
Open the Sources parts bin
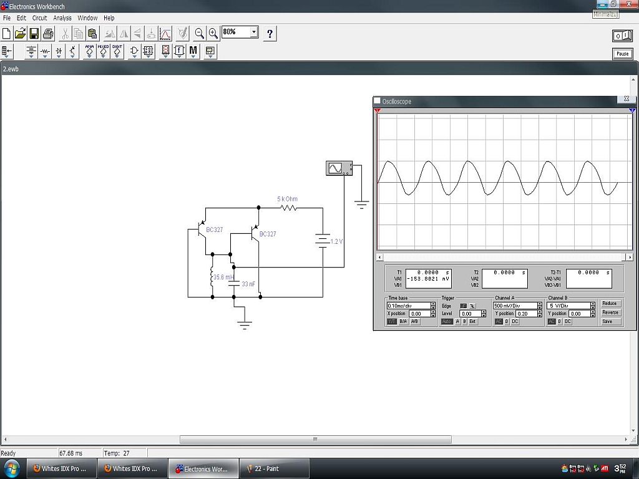[x=31, y=51]
